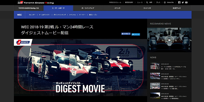204x102 pixels.
Task: Open the イベント tab
Action: (118, 8)
